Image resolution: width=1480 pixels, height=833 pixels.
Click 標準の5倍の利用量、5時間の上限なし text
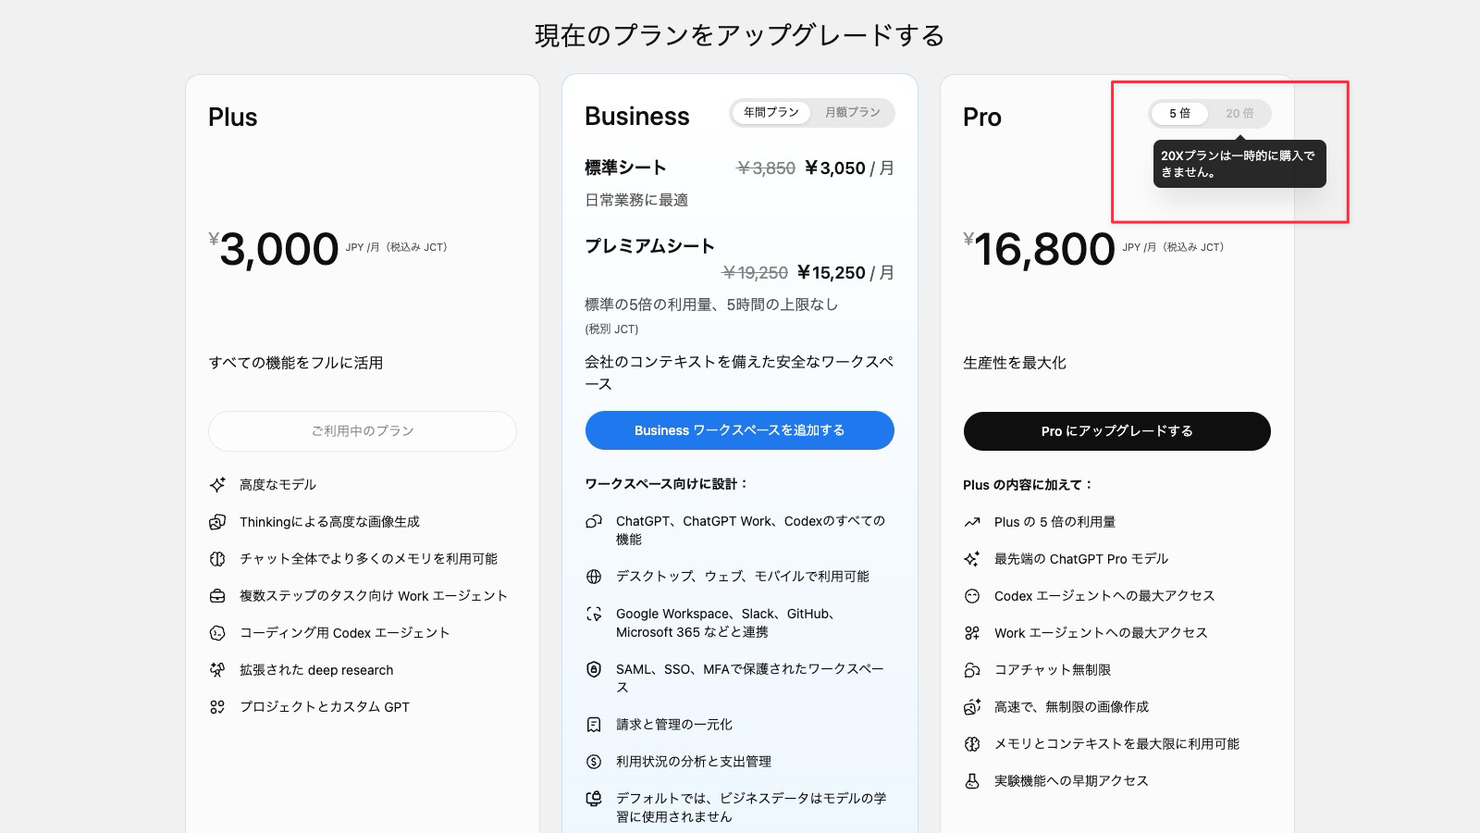pos(711,305)
